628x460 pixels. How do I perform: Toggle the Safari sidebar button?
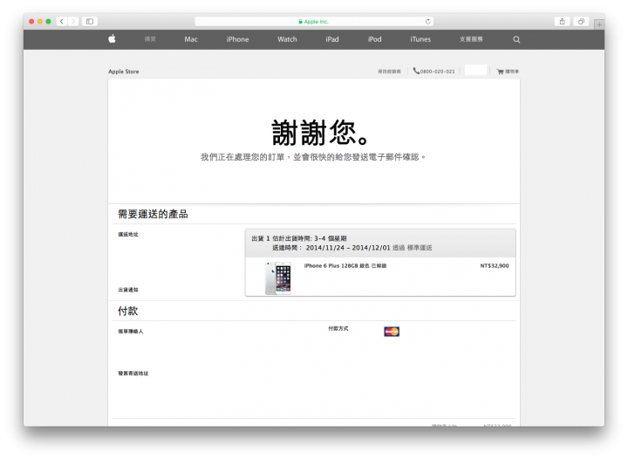[90, 21]
